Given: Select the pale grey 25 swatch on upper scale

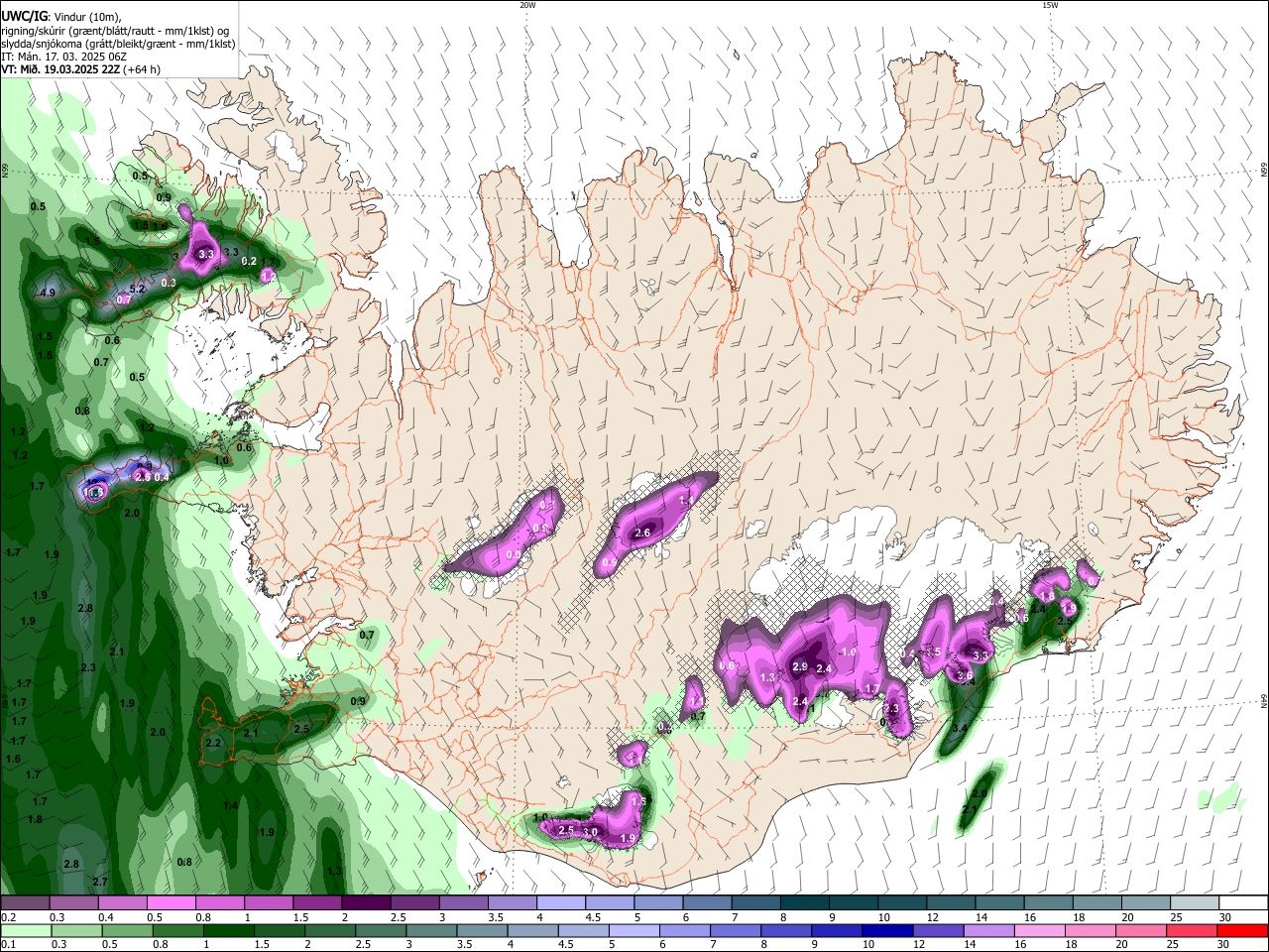Looking at the screenshot, I should click(1195, 903).
